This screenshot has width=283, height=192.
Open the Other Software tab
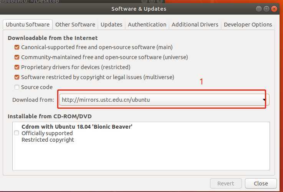tap(75, 25)
